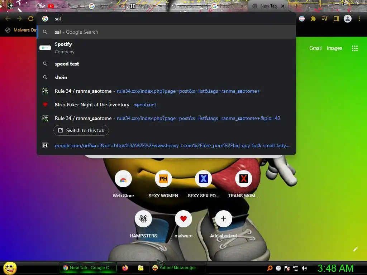Viewport: 367px width, 275px height.
Task: Open the yellow folder taskbar icon
Action: click(140, 268)
